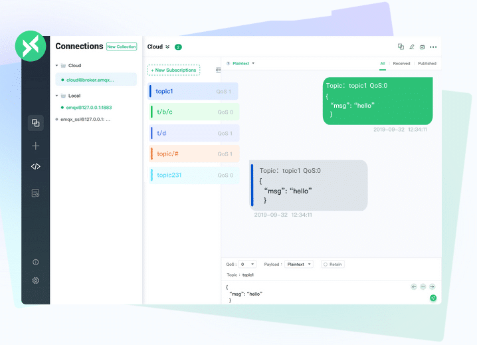477x345 pixels.
Task: Open the more options ellipsis menu
Action: [x=433, y=47]
